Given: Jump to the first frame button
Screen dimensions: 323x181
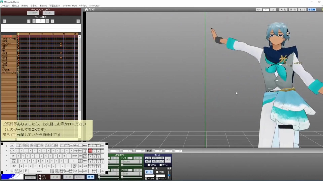Looking at the screenshot, I should [4, 21].
